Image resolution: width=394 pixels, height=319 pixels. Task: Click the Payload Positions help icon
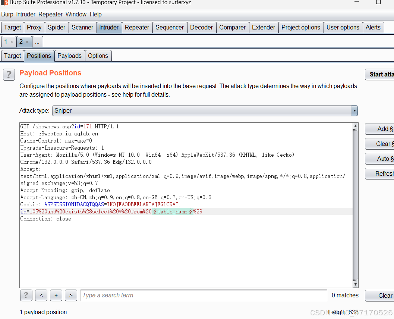point(9,75)
